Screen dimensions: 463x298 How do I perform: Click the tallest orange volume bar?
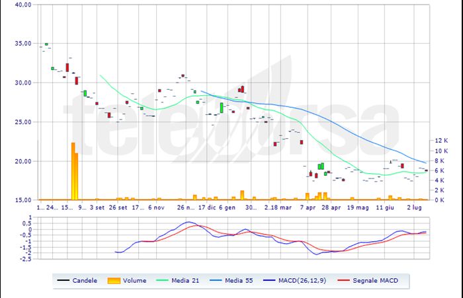(73, 171)
